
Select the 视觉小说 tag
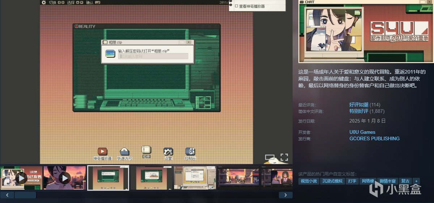tap(309, 181)
